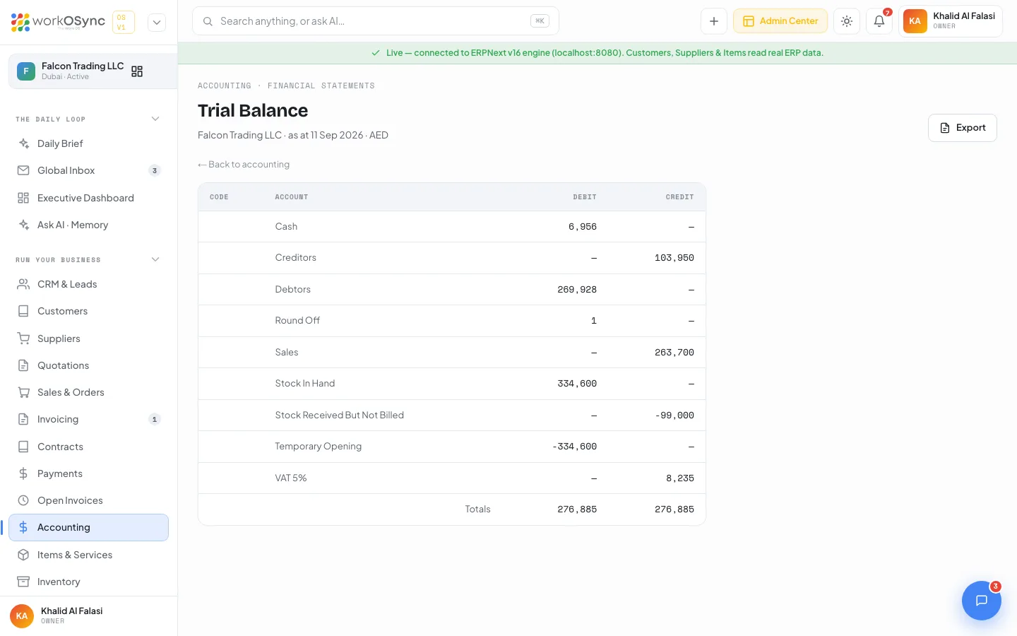This screenshot has width=1017, height=636.
Task: Open the chat support bubble
Action: [982, 601]
